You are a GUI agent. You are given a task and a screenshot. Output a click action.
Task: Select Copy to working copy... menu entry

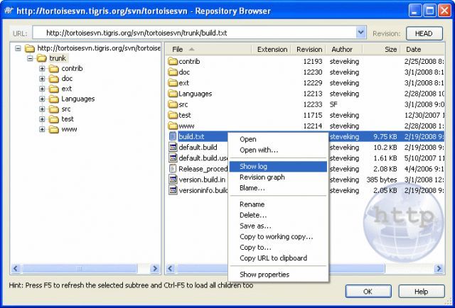pyautogui.click(x=278, y=236)
